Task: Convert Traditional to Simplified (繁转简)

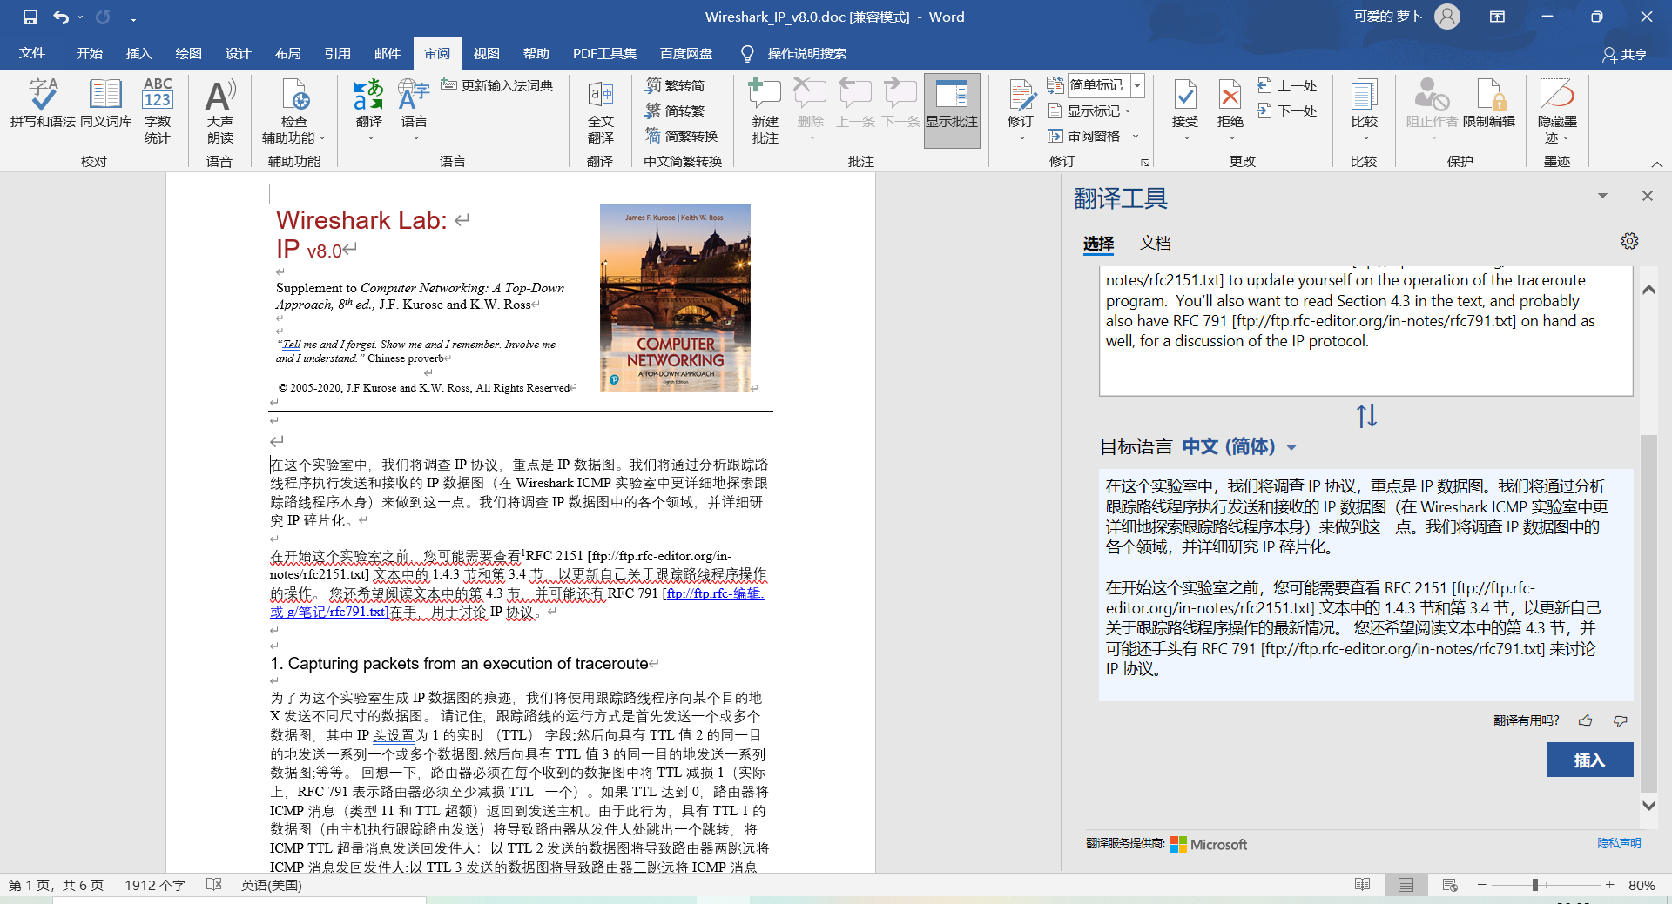Action: point(676,85)
